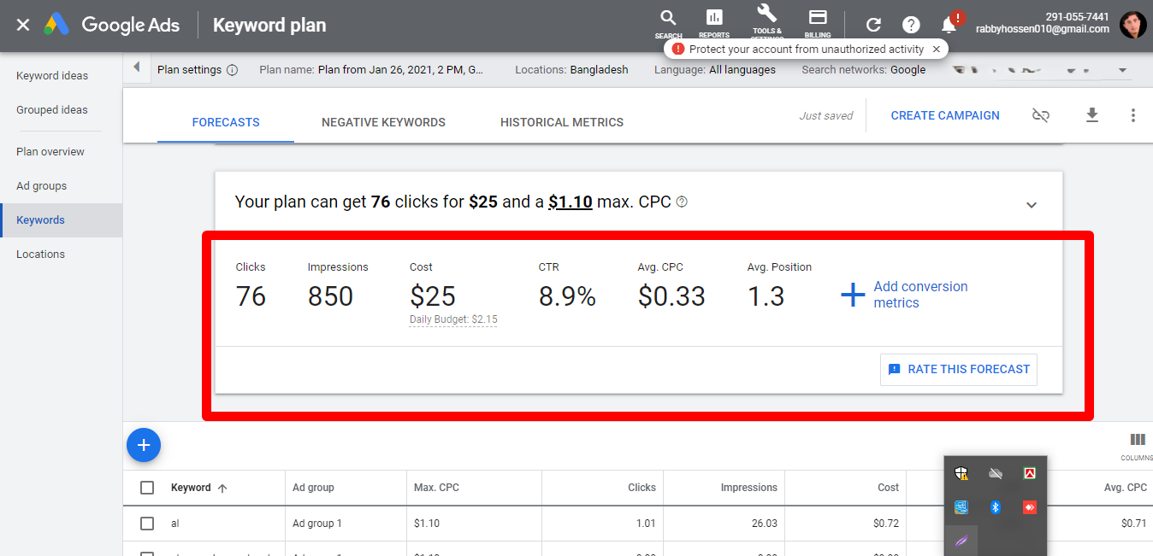1153x556 pixels.
Task: Switch to the Historical Metrics tab
Action: [561, 122]
